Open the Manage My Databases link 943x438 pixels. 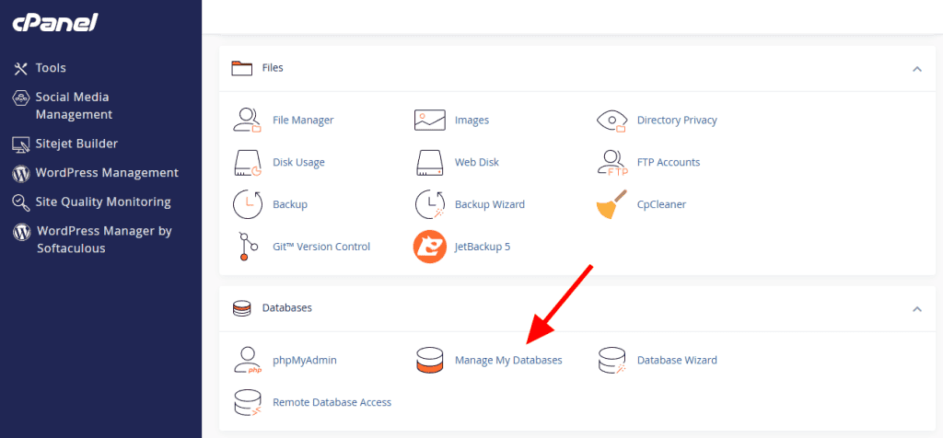508,361
